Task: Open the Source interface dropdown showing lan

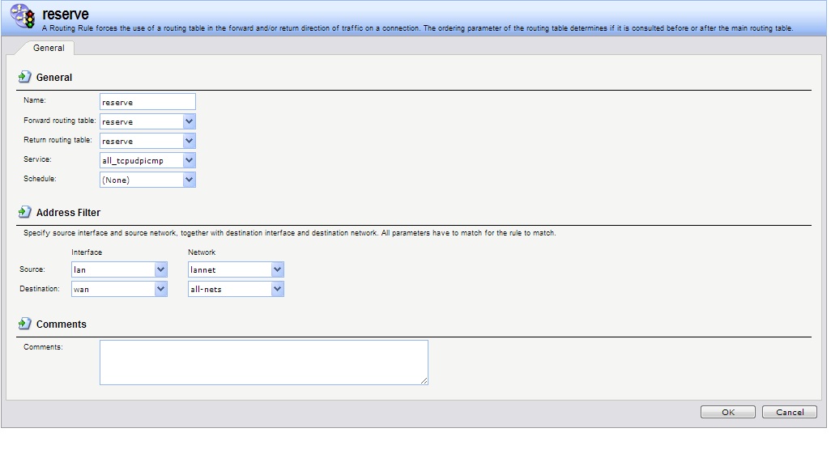Action: pyautogui.click(x=119, y=269)
